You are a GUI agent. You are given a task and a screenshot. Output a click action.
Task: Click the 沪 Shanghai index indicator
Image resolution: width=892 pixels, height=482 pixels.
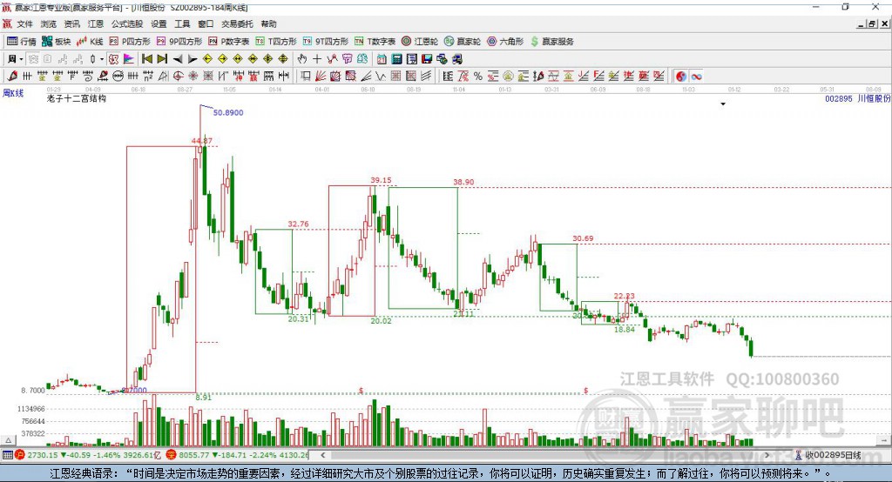pyautogui.click(x=20, y=455)
